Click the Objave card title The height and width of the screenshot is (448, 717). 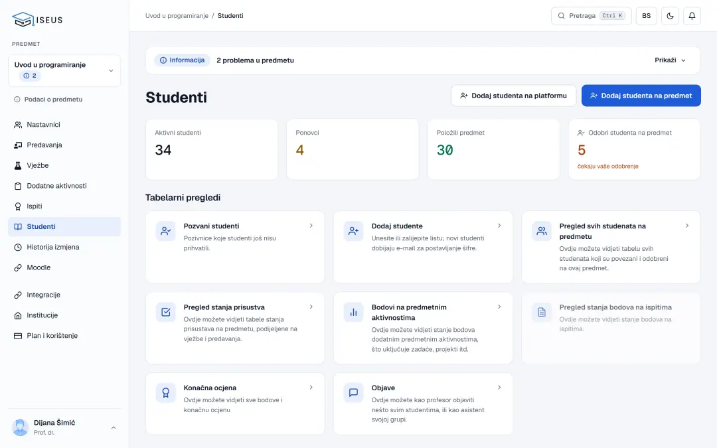(x=383, y=388)
